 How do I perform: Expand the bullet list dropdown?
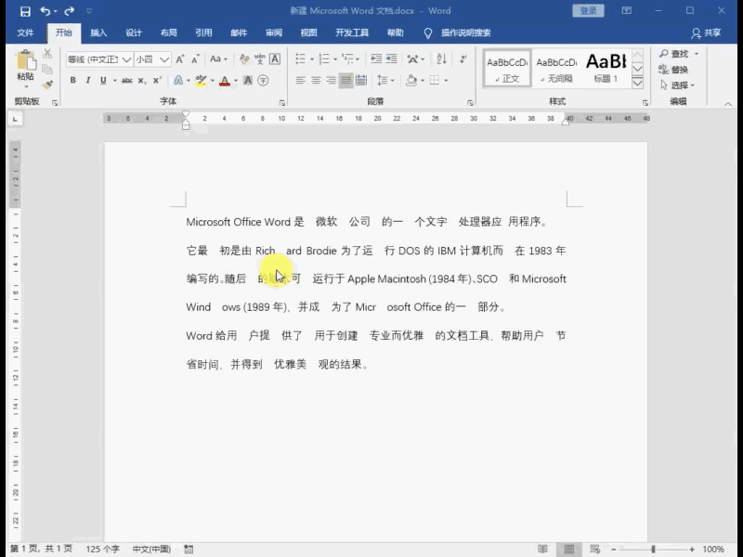pyautogui.click(x=312, y=59)
